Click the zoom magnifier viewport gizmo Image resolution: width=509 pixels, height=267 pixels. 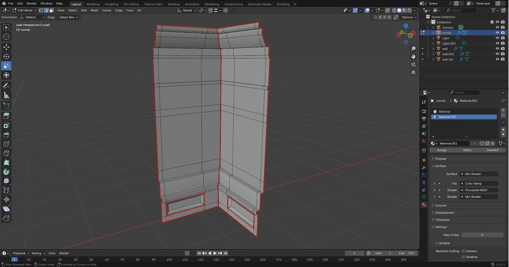pyautogui.click(x=413, y=49)
